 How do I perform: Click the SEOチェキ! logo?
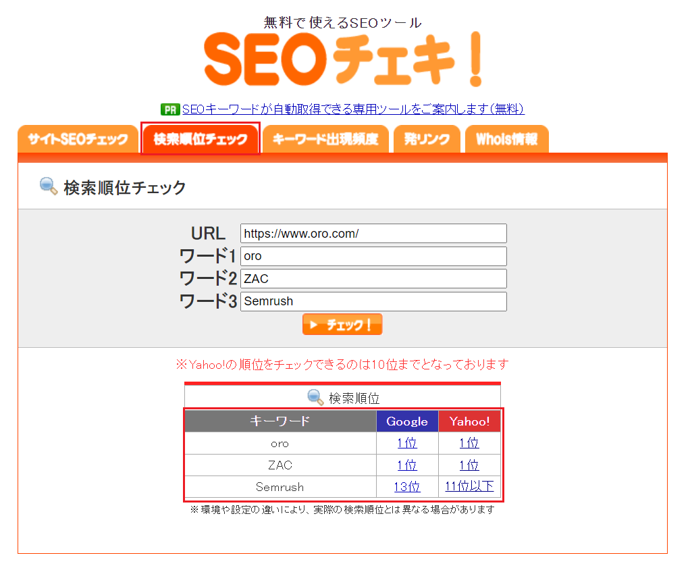(x=343, y=57)
